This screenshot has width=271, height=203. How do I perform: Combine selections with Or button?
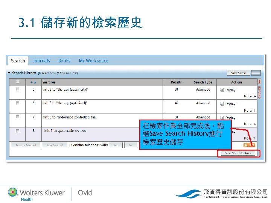[x=131, y=145]
